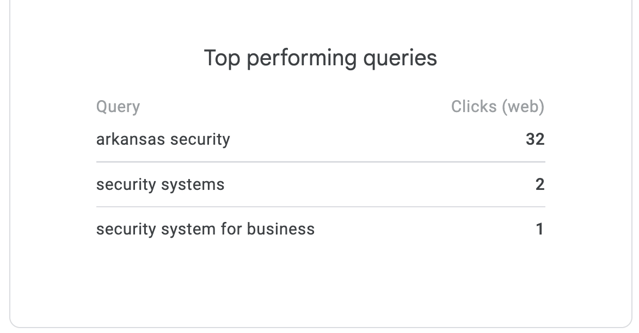This screenshot has width=639, height=333.
Task: Click the divider line below security systems row
Action: point(320,207)
